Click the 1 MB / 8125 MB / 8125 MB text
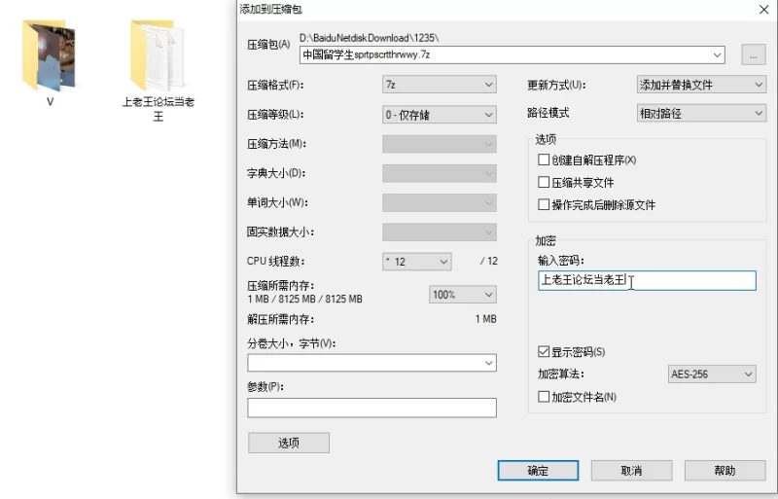 click(x=304, y=299)
